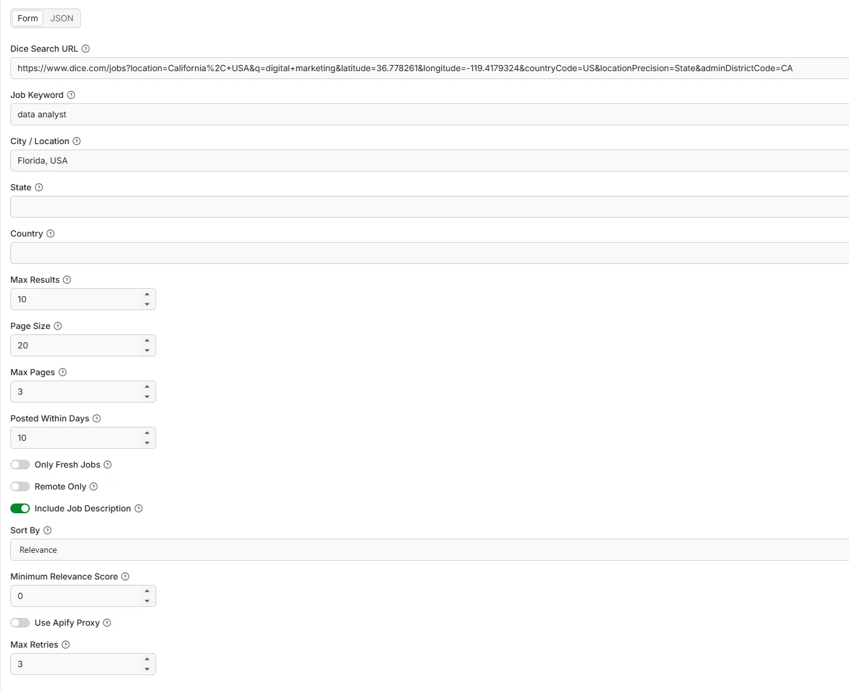The image size is (849, 692).
Task: Increase the Max Retries value
Action: tap(147, 659)
